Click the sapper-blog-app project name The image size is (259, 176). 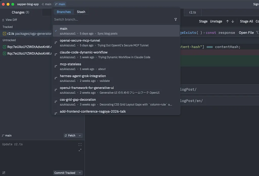pyautogui.click(x=28, y=4)
